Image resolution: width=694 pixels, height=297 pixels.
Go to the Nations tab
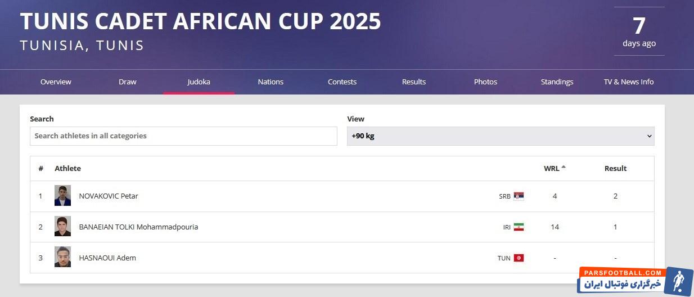click(271, 82)
